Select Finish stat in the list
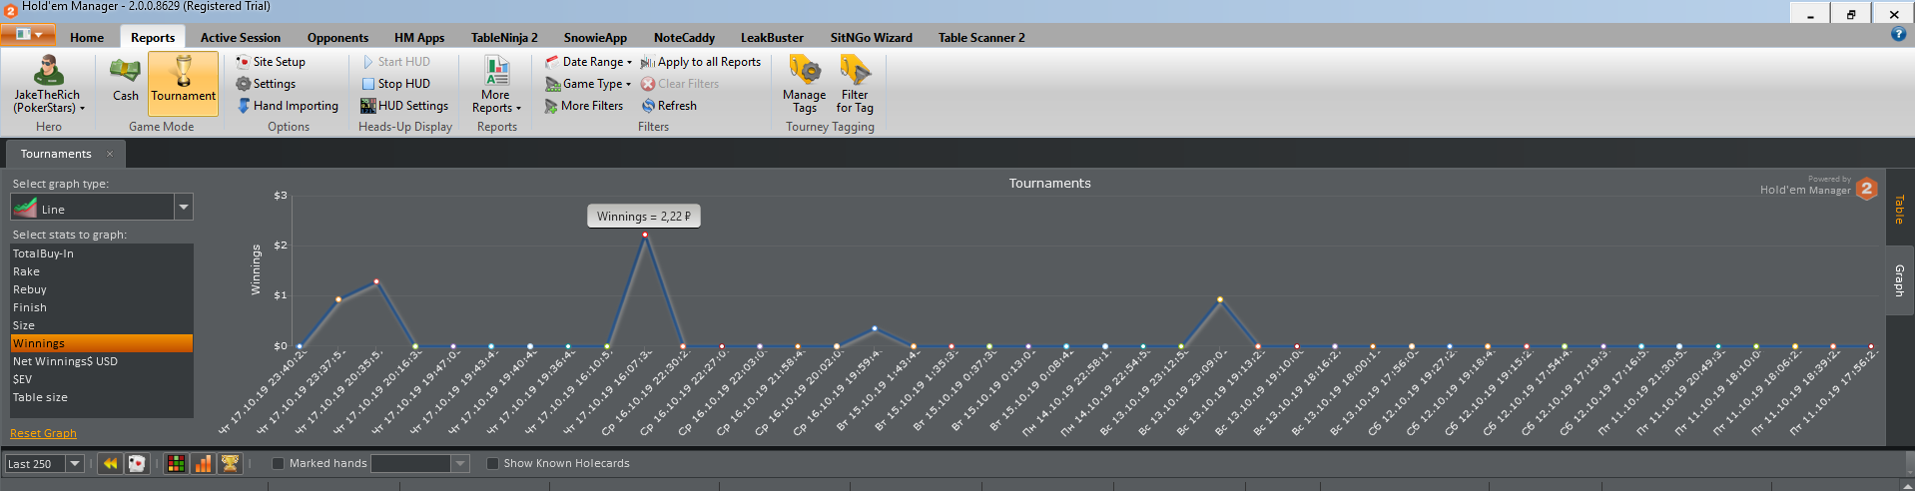Viewport: 1915px width, 491px height. 101,307
